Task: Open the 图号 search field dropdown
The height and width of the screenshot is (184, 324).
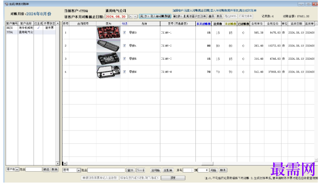Action: tap(79, 170)
